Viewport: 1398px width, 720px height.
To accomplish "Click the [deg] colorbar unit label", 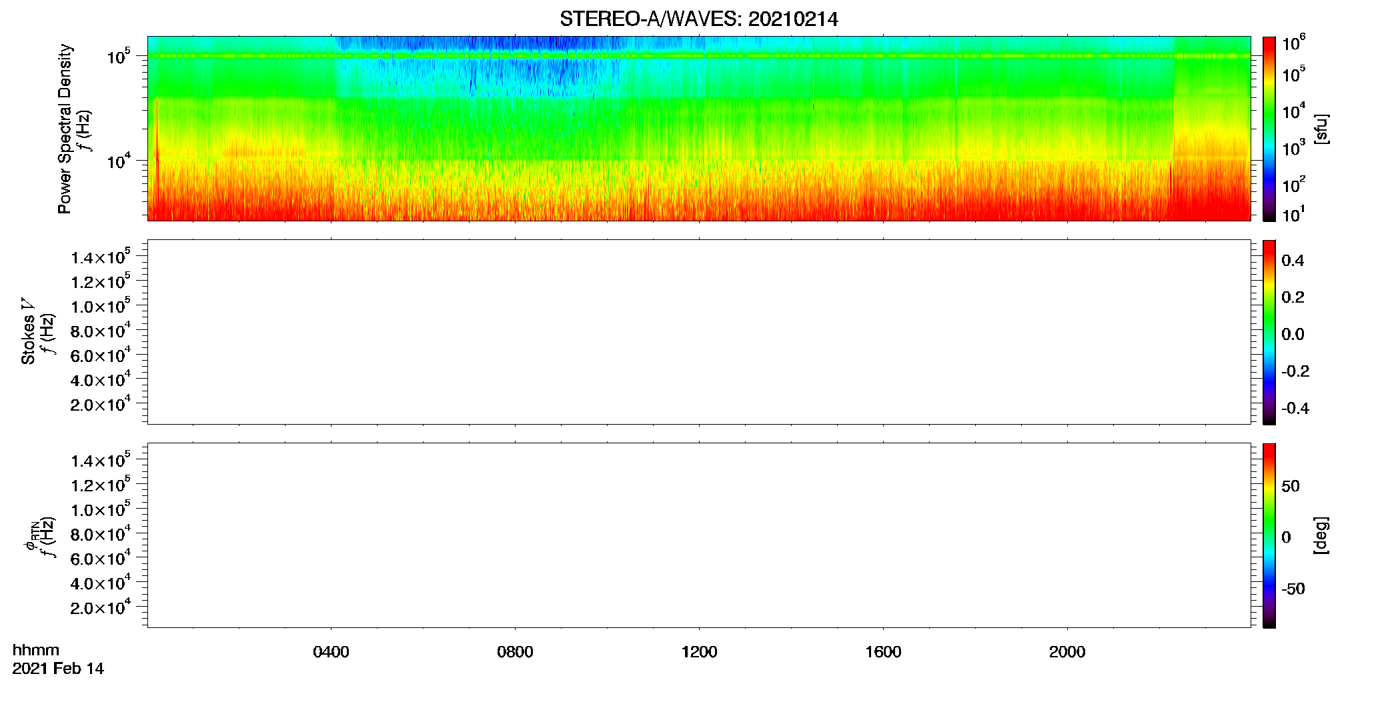I will (1322, 535).
